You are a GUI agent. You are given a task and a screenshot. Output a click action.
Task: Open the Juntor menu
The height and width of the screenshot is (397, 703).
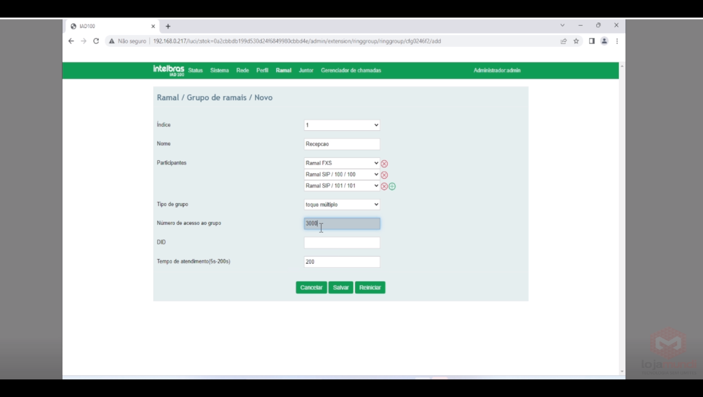click(306, 70)
